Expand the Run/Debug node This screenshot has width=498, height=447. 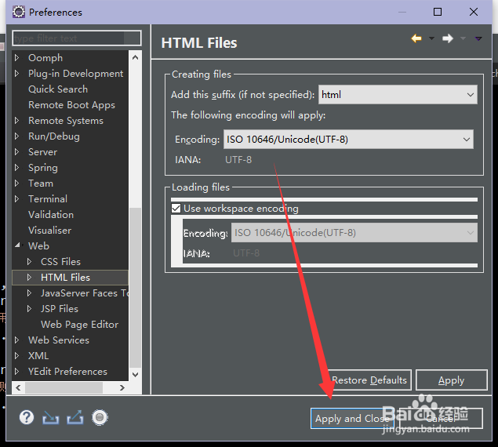pyautogui.click(x=16, y=136)
